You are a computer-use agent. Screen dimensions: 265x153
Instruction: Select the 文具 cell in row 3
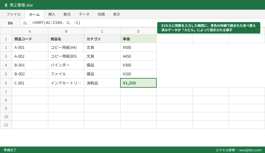coord(102,56)
